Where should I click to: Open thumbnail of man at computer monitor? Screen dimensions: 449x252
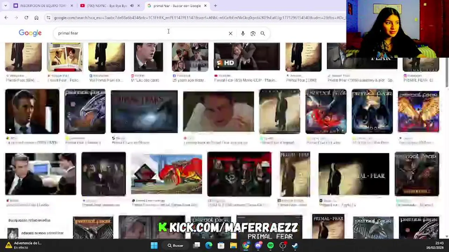40,174
